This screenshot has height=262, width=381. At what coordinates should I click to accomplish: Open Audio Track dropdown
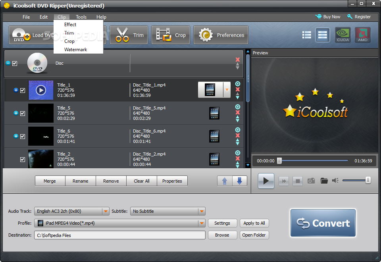(x=106, y=211)
